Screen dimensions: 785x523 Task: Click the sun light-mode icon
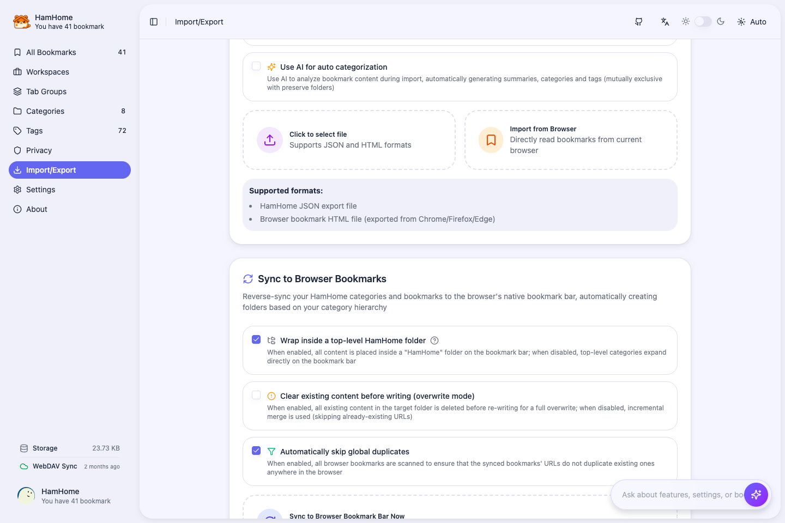(x=686, y=21)
